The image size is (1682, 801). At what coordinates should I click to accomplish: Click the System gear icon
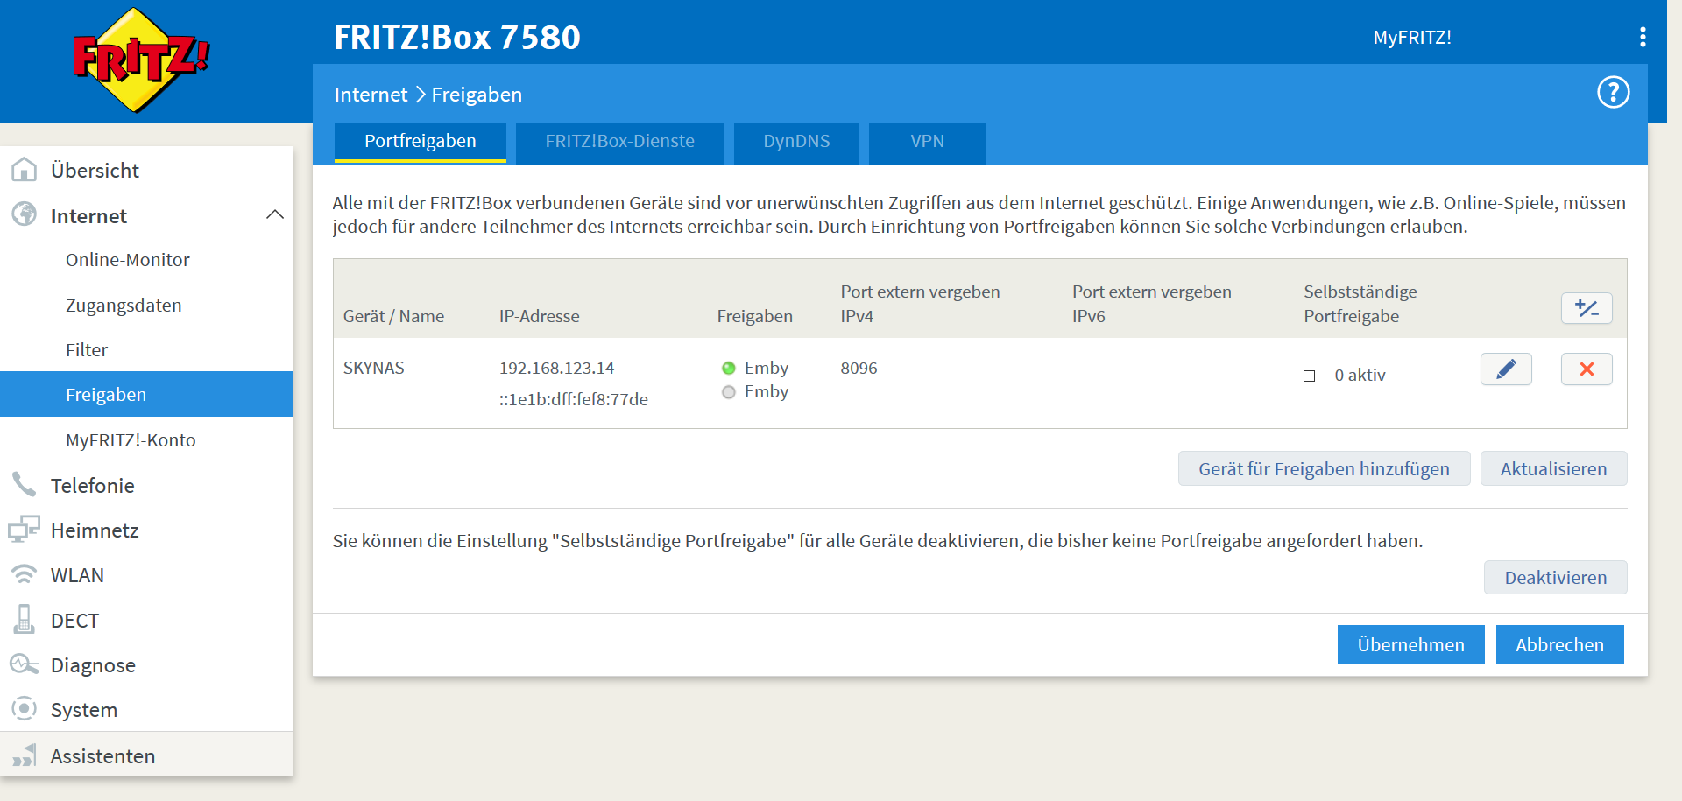pyautogui.click(x=25, y=708)
